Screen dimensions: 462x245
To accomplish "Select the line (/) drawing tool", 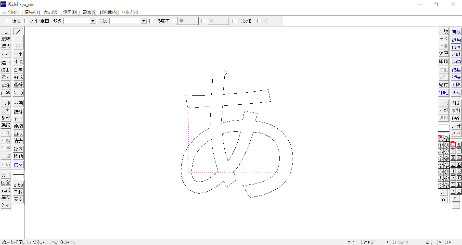I will (x=18, y=32).
